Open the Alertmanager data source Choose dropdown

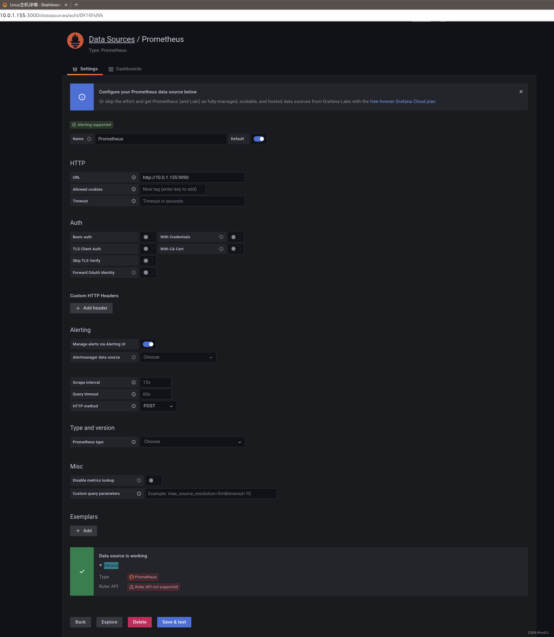178,357
